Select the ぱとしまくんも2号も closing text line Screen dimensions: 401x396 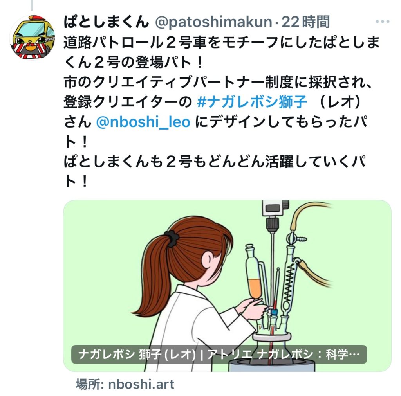(x=214, y=162)
